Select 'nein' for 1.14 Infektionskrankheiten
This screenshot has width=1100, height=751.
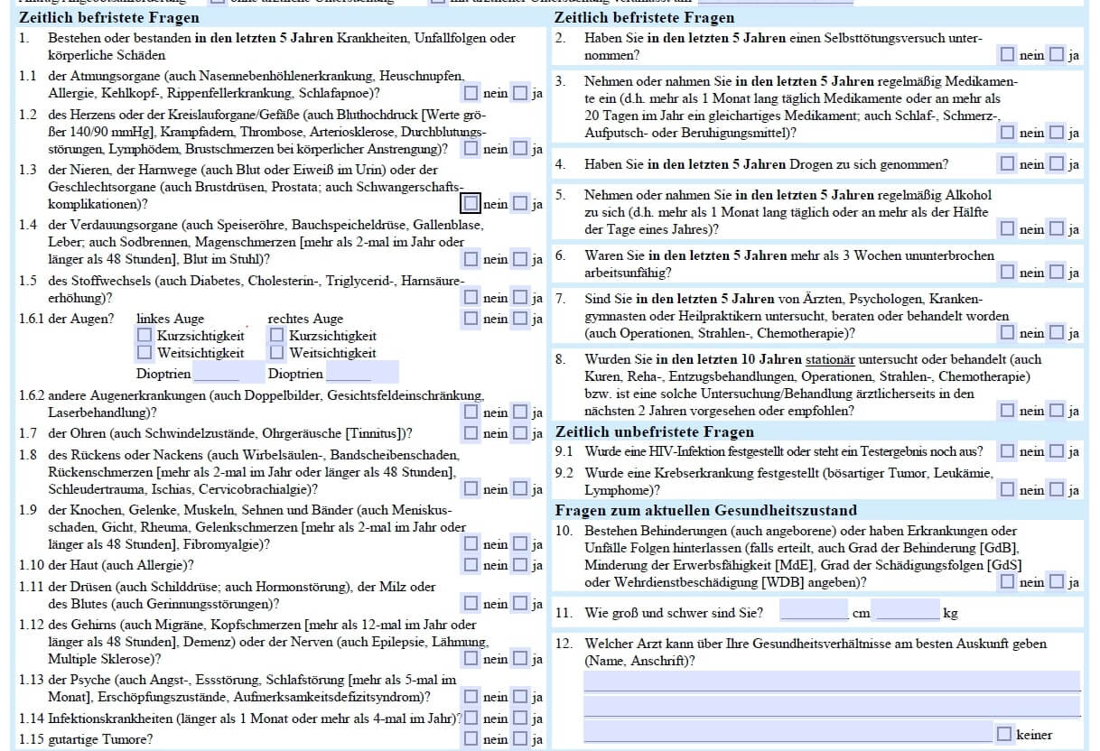point(471,719)
